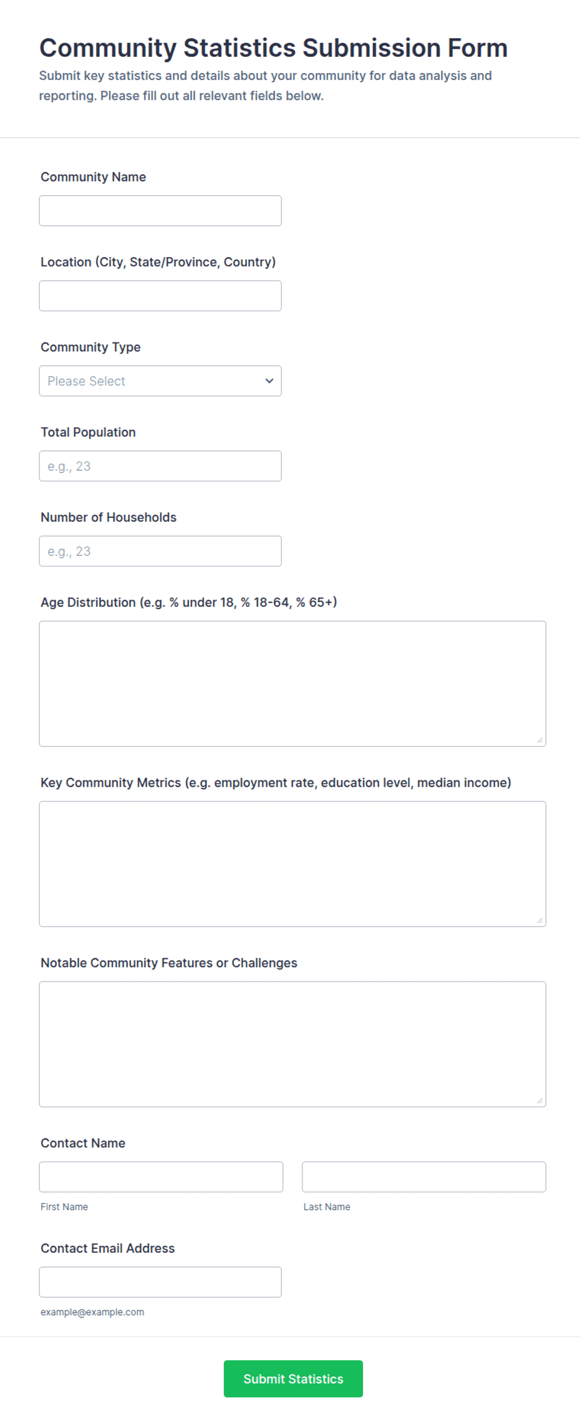The height and width of the screenshot is (1428, 580).
Task: Click the Community Type chevron arrow
Action: coord(269,381)
